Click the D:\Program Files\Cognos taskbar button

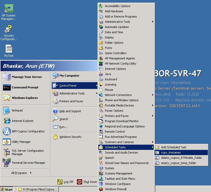38,189
